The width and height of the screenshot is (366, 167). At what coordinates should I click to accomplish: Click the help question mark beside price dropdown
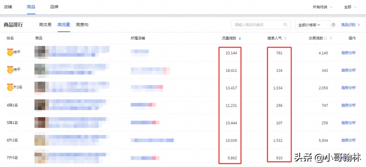(x=334, y=25)
